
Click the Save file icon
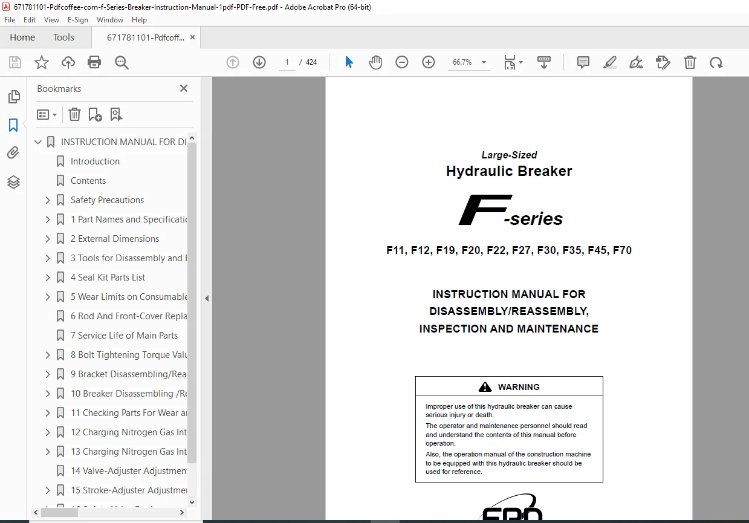point(15,62)
